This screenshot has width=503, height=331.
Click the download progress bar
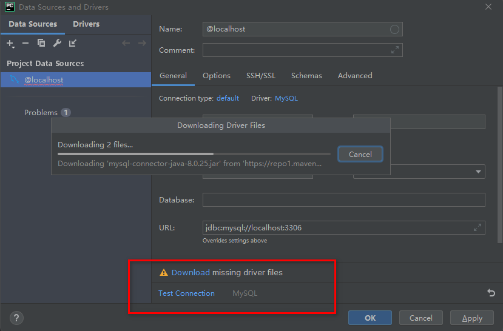point(194,154)
